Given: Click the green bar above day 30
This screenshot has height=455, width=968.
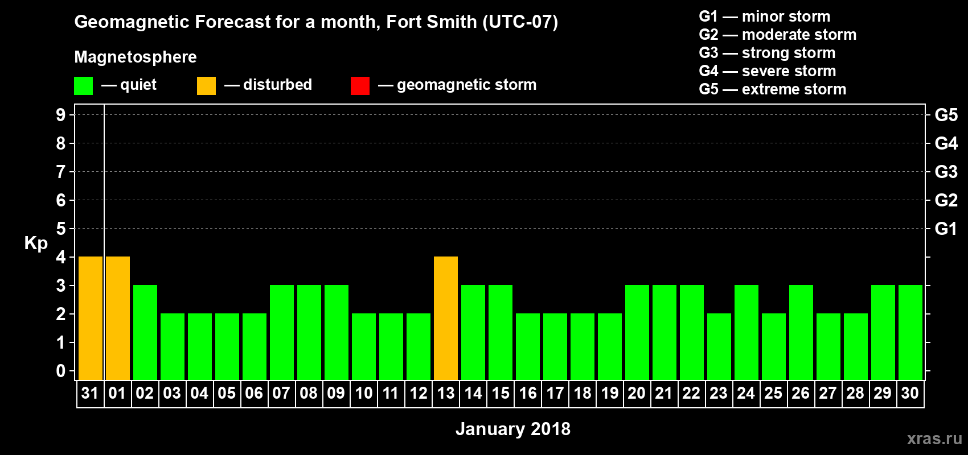Looking at the screenshot, I should 910,333.
